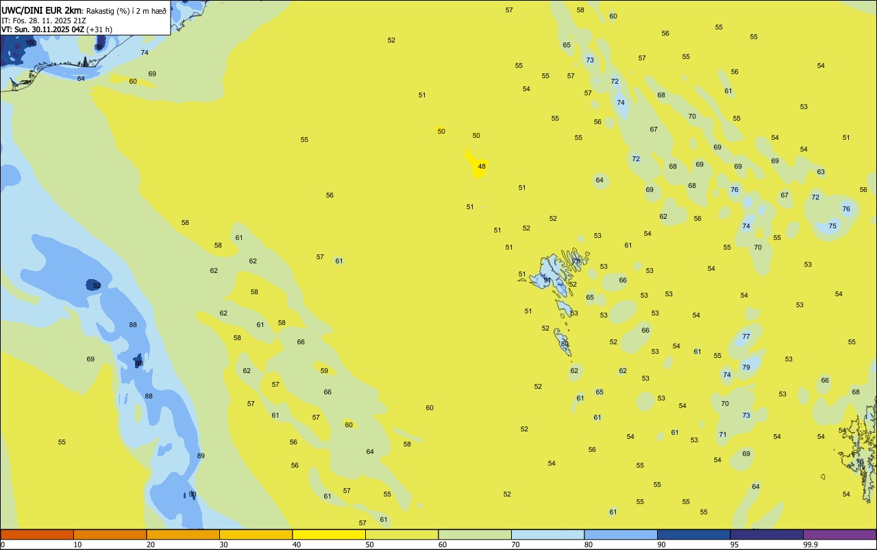Screen dimensions: 877x550
Task: Click the '99.9' legend scale label
Action: [811, 545]
